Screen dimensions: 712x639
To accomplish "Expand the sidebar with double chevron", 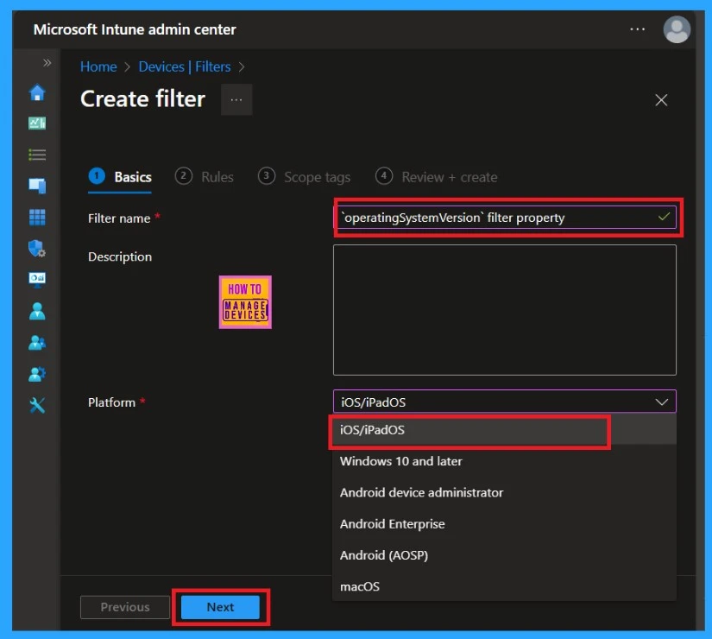I will tap(47, 63).
